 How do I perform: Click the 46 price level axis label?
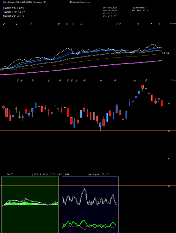click(x=169, y=159)
